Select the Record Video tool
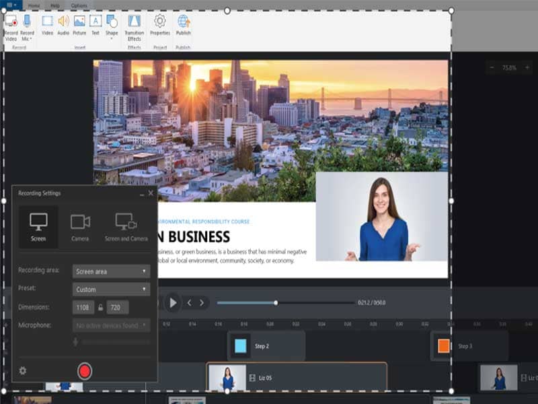The image size is (538, 404). point(11,27)
